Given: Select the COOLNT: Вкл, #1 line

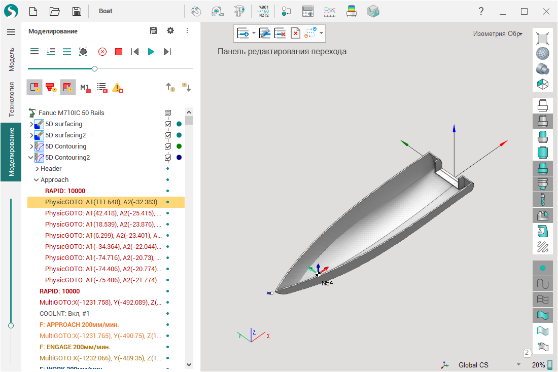Looking at the screenshot, I should 64,314.
